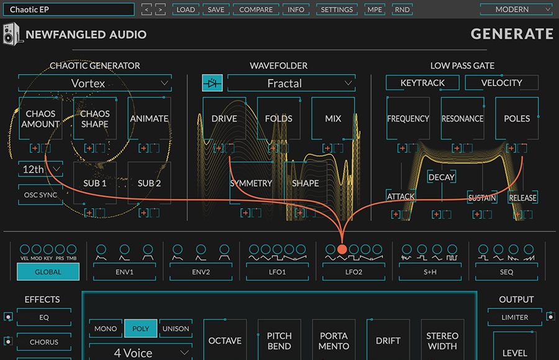Toggle the Chorus effect power button
Image resolution: width=559 pixels, height=360 pixels.
tap(8, 341)
